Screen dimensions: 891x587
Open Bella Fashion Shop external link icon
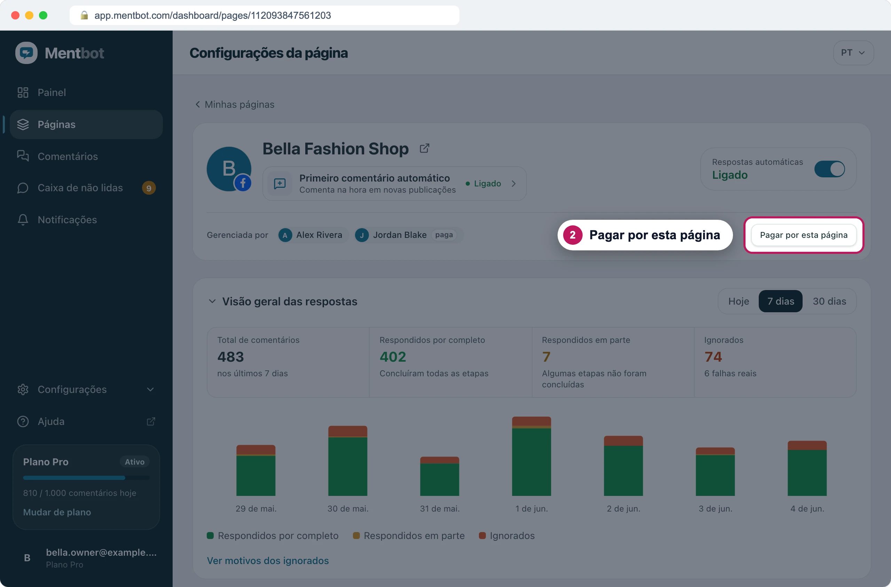[425, 148]
